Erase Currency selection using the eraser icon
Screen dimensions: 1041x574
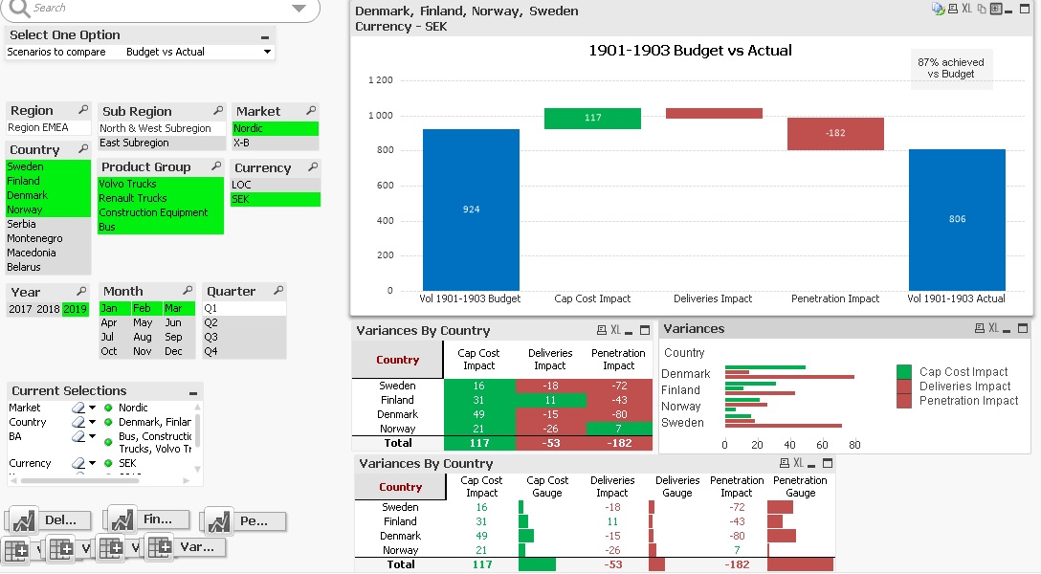(x=78, y=463)
